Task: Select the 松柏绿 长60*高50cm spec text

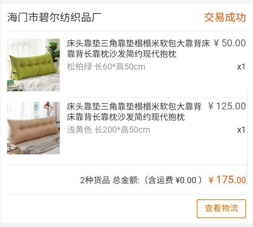Action: pos(106,67)
